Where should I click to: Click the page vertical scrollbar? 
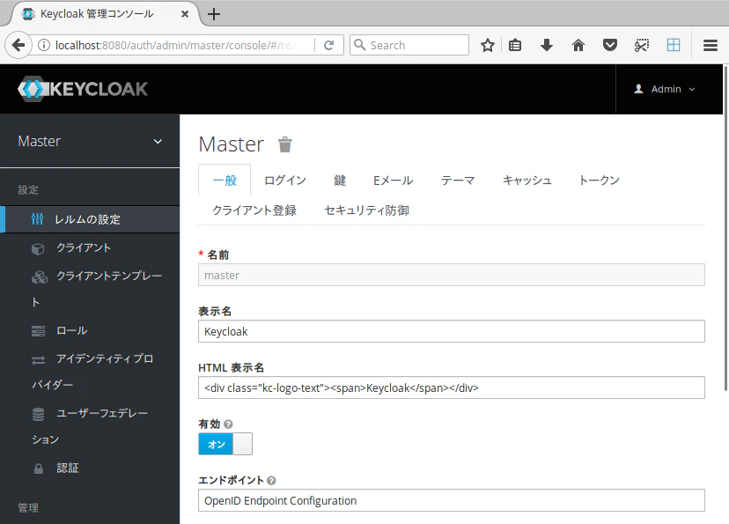tap(725, 228)
